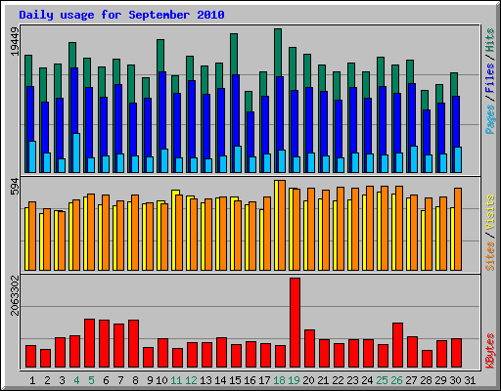Click day label 22 on x-axis
Screen dimensions: 501x391
coord(338,380)
